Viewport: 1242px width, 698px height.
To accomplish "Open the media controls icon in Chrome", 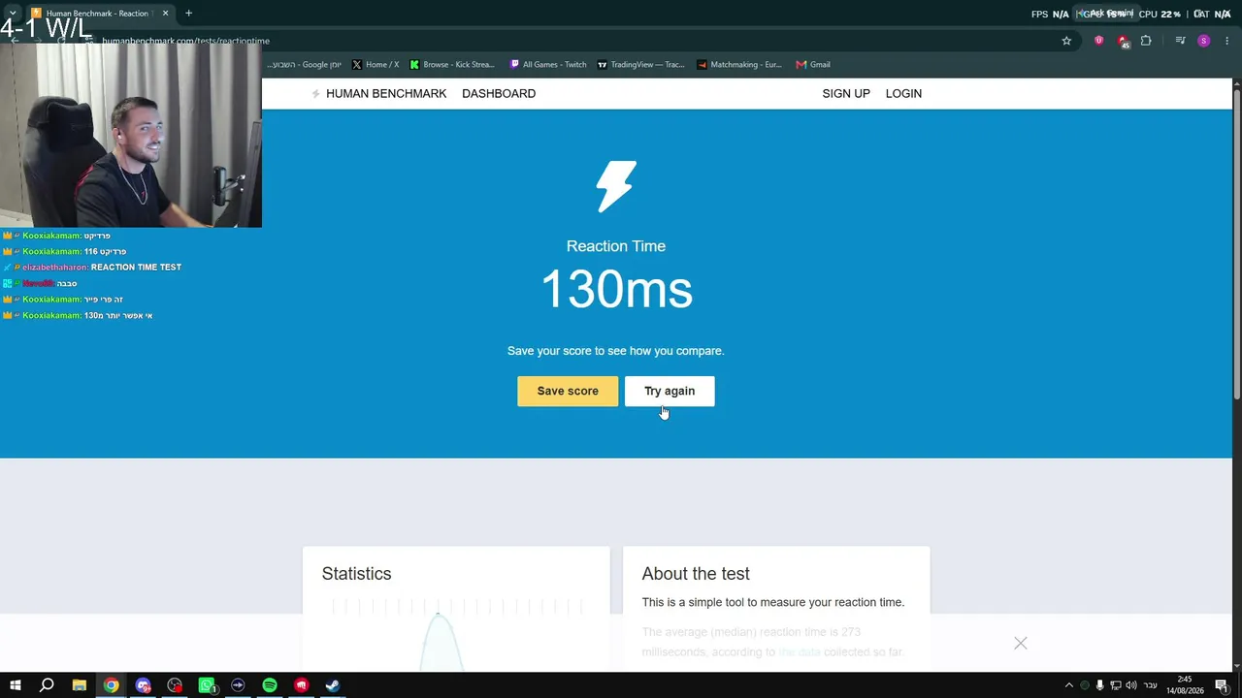I will click(1180, 41).
